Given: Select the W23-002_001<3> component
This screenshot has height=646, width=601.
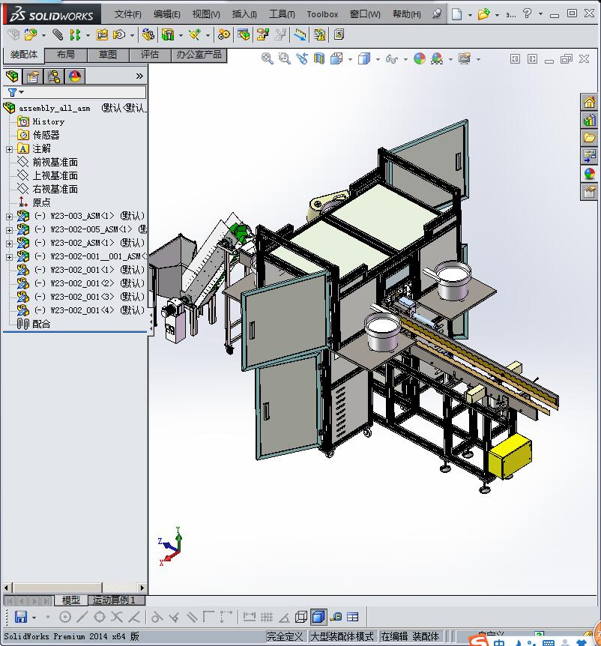Looking at the screenshot, I should pyautogui.click(x=97, y=297).
